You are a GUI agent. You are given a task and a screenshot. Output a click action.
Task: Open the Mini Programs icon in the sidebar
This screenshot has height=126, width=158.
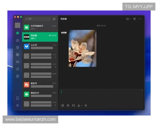click(x=18, y=76)
